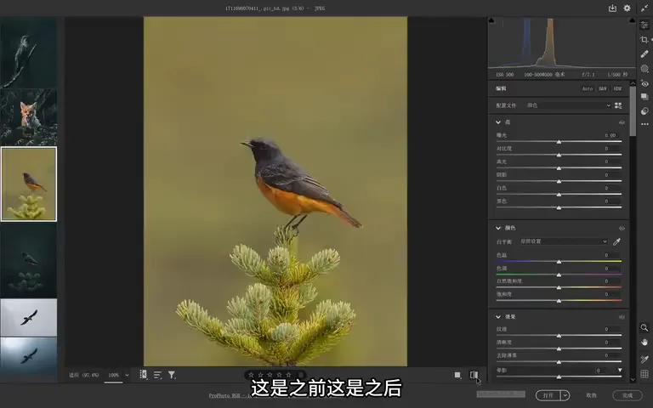The height and width of the screenshot is (408, 653).
Task: Click the Exposure slider handle
Action: 559,142
